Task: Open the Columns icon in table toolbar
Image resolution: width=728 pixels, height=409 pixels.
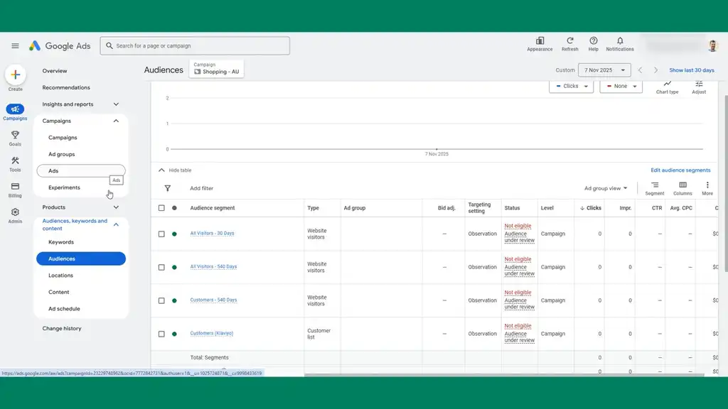Action: tap(682, 185)
